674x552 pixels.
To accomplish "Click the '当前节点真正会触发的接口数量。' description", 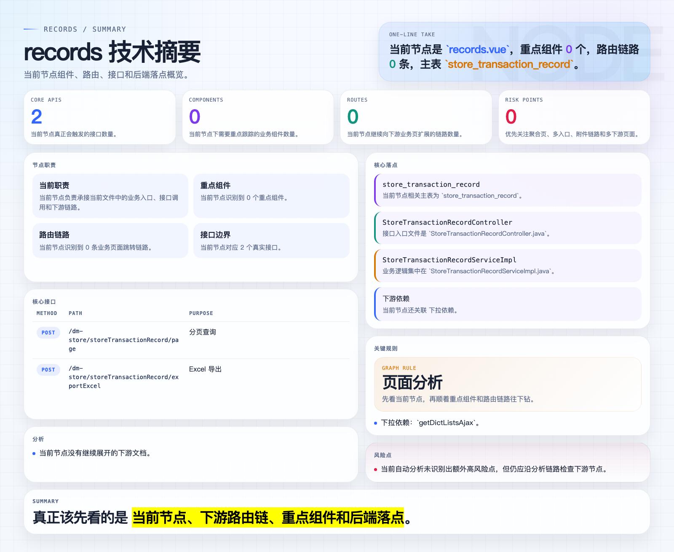I will click(x=75, y=134).
